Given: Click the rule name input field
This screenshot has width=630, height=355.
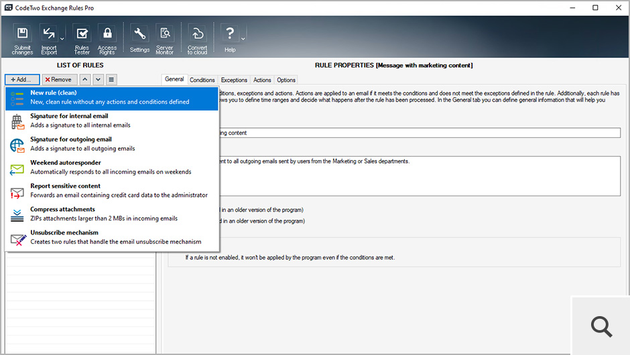Looking at the screenshot, I should 420,133.
